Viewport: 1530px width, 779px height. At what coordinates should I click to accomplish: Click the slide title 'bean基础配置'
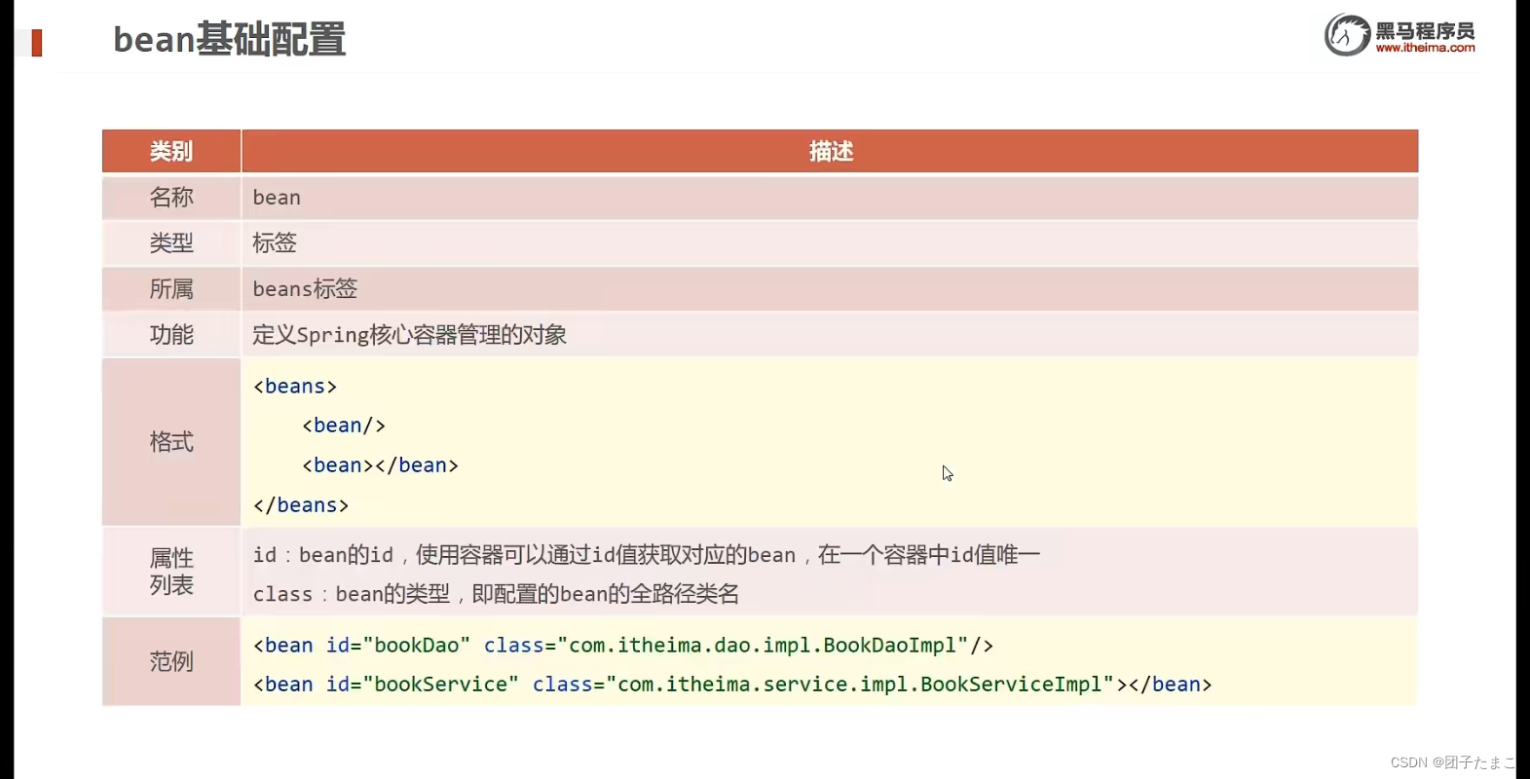click(230, 40)
